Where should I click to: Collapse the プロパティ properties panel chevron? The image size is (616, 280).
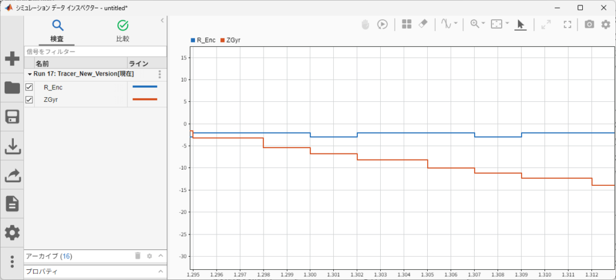[160, 272]
